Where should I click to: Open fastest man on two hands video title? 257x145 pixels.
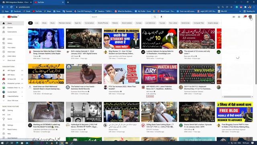83,88
